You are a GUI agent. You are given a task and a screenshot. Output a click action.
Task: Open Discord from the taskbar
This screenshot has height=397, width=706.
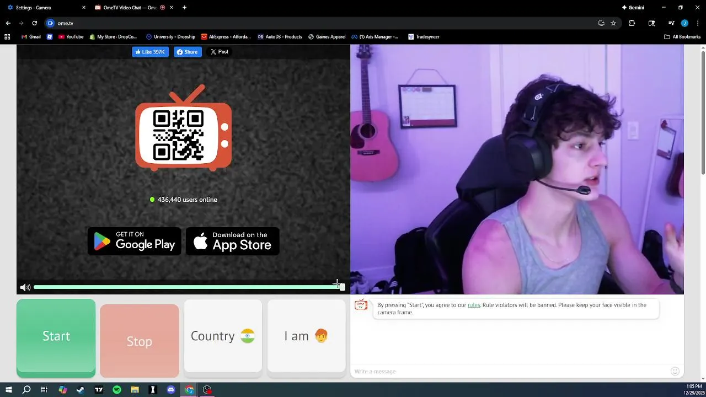coord(171,390)
